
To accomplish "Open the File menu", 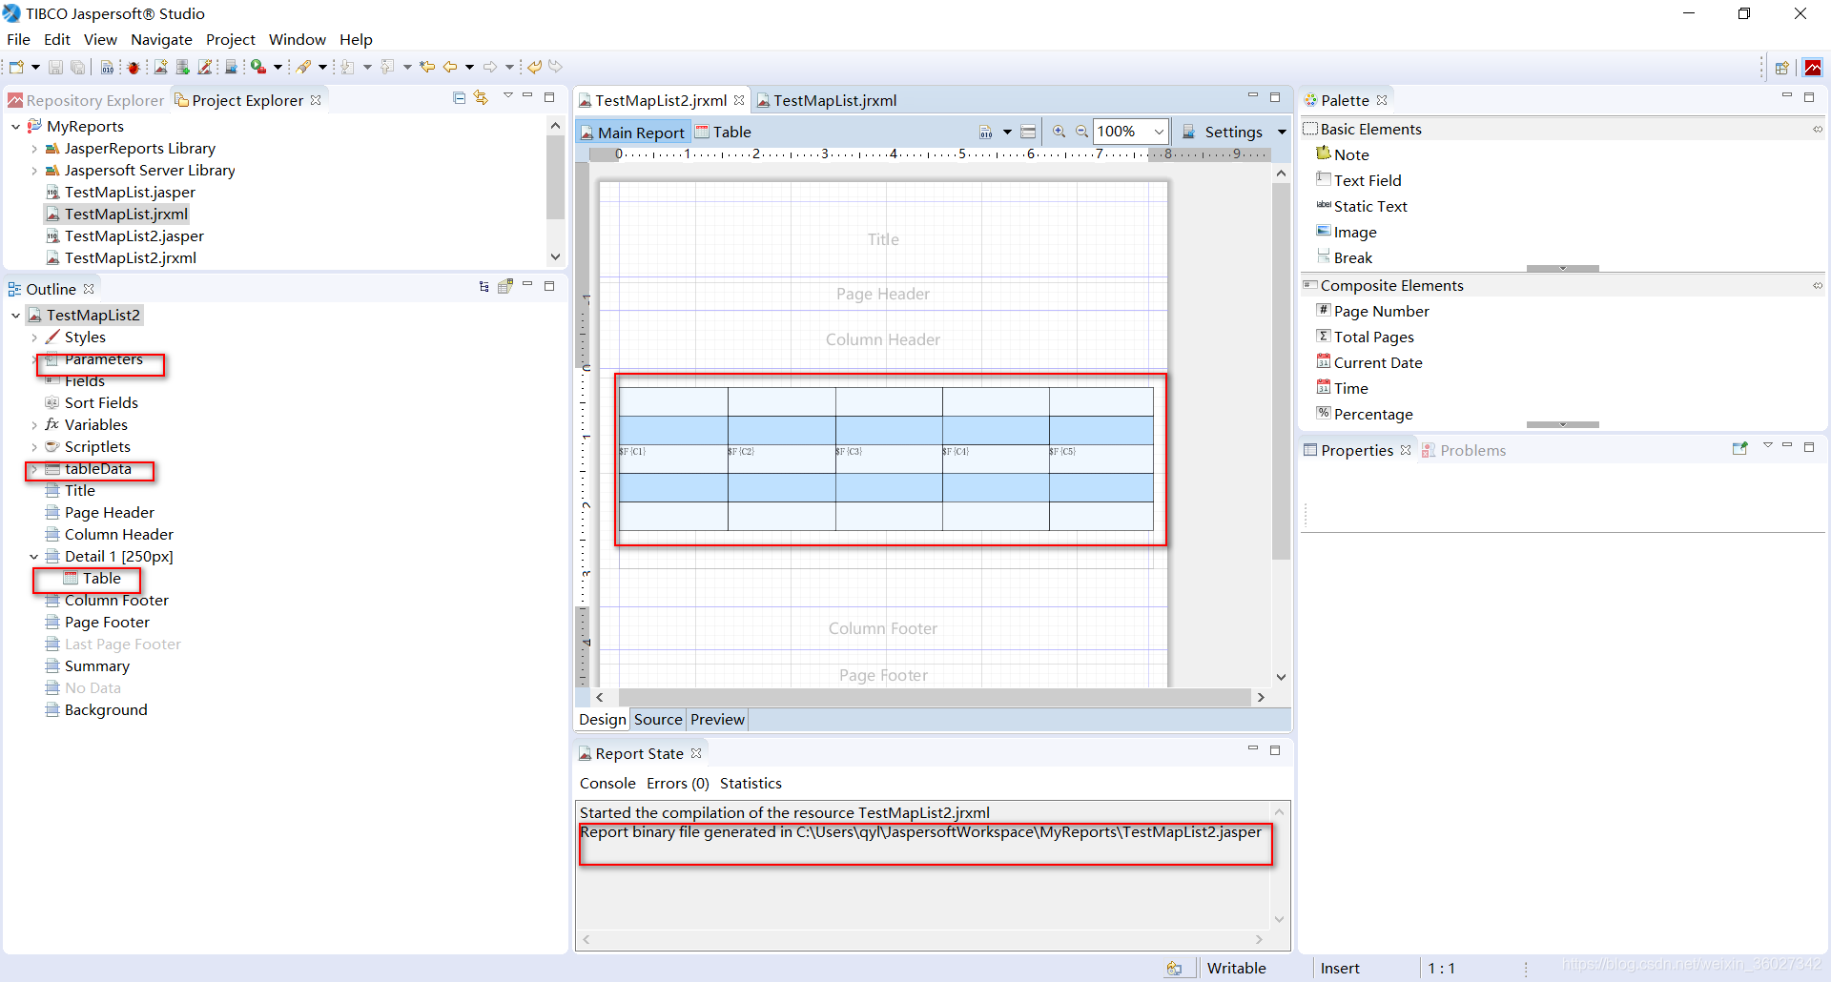I will (x=18, y=39).
